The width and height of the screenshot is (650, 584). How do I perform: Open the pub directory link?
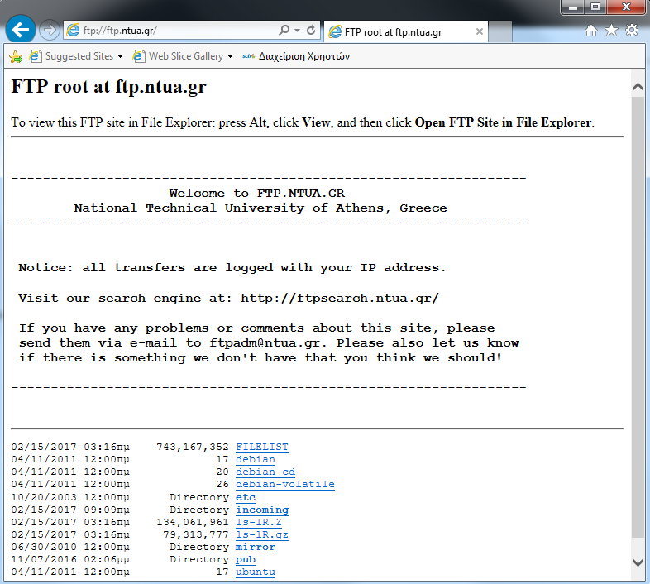(246, 559)
